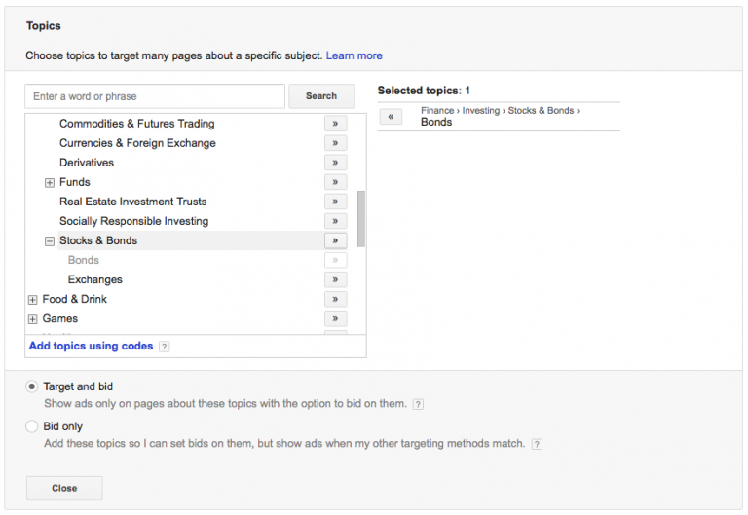Click Add topics using codes link
This screenshot has height=515, width=748.
click(x=91, y=346)
